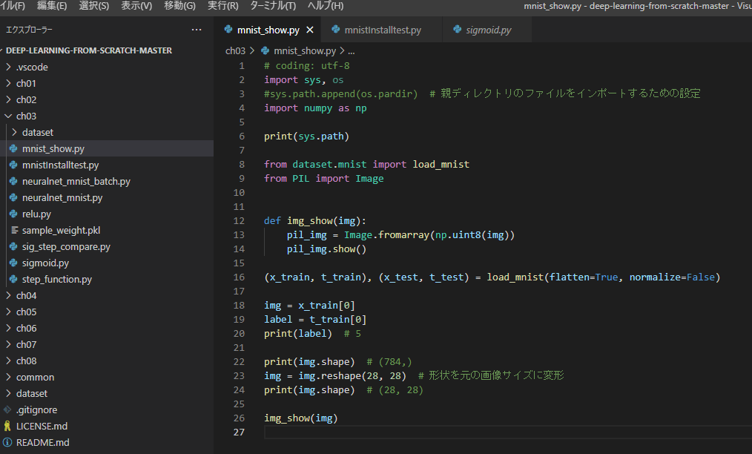
Task: Expand the ch05 folder
Action: coord(8,312)
